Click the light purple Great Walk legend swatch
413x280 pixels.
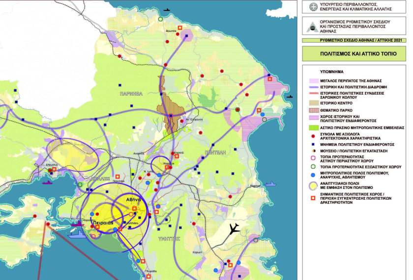(x=314, y=80)
